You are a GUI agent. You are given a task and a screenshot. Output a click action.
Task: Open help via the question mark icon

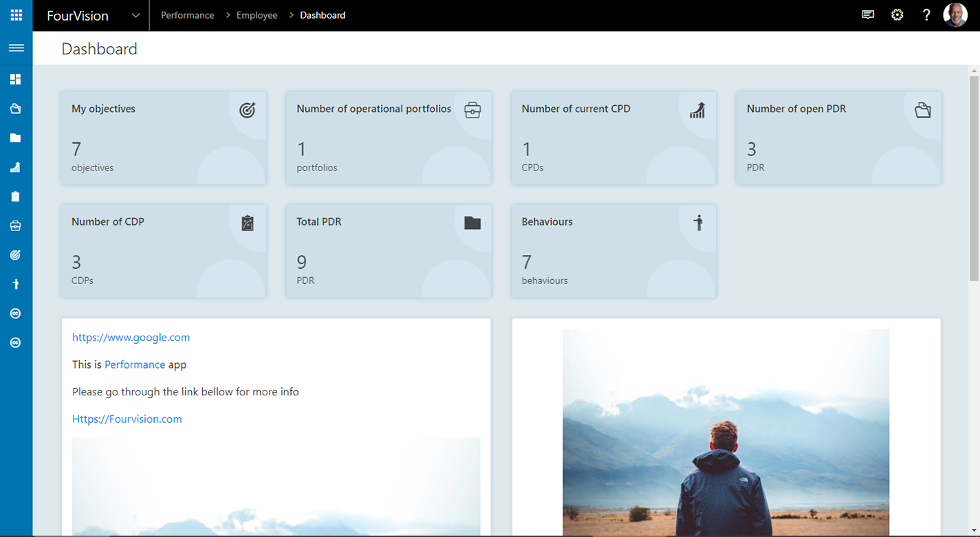point(926,14)
